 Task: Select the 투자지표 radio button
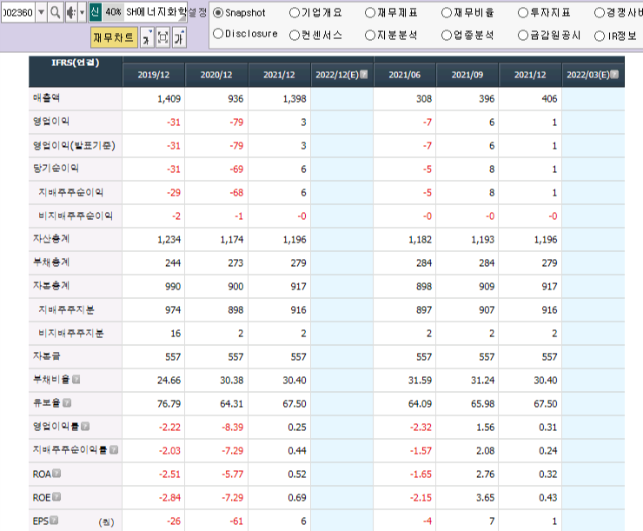tap(522, 13)
